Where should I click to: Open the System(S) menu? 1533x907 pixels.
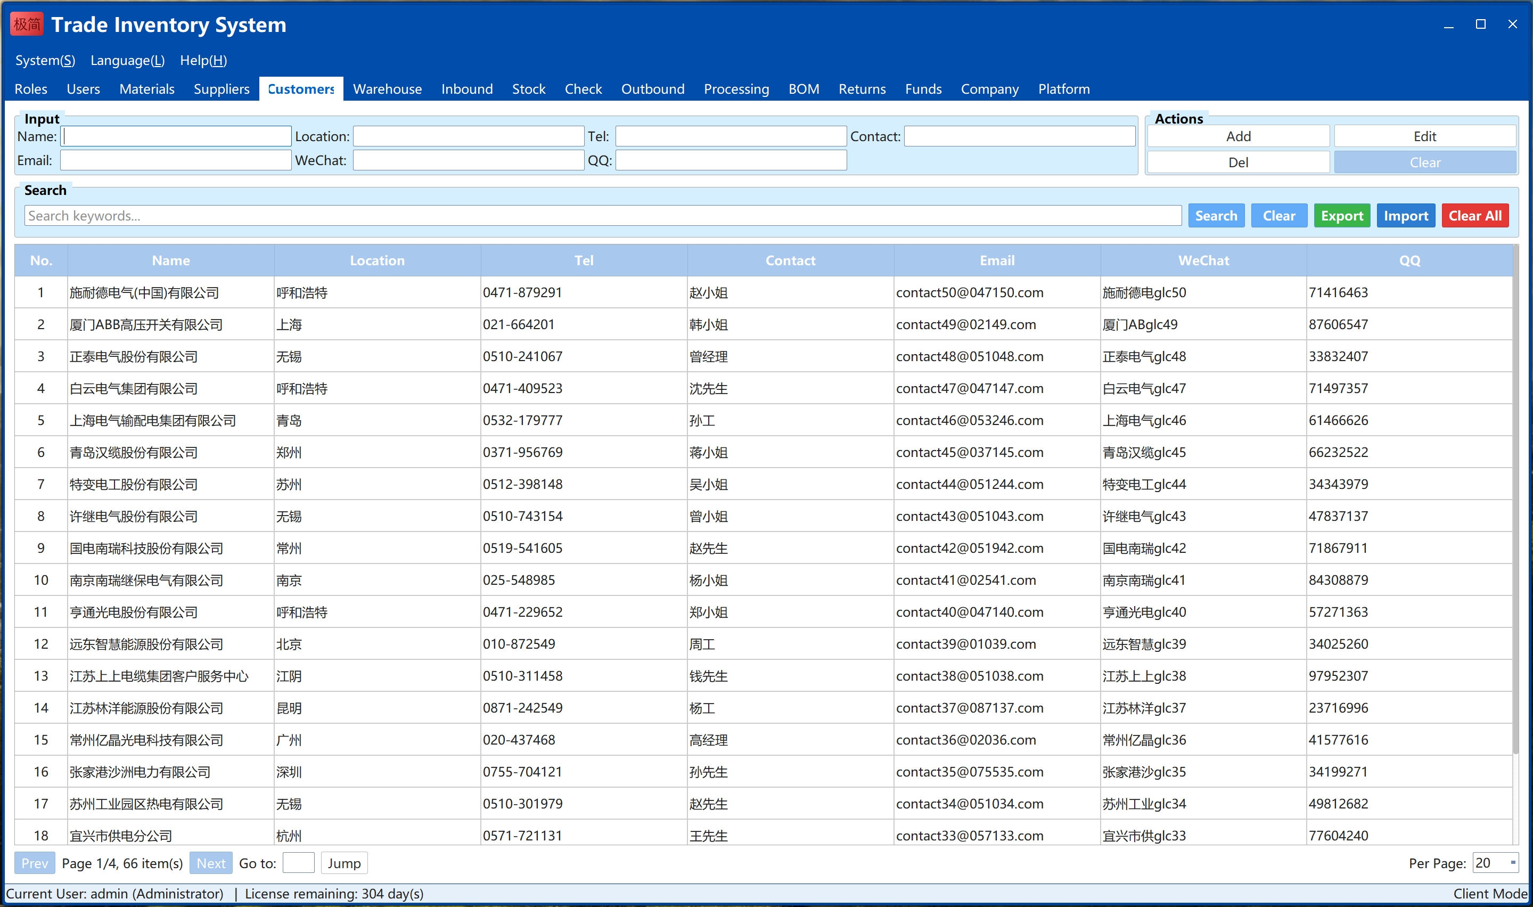[45, 61]
